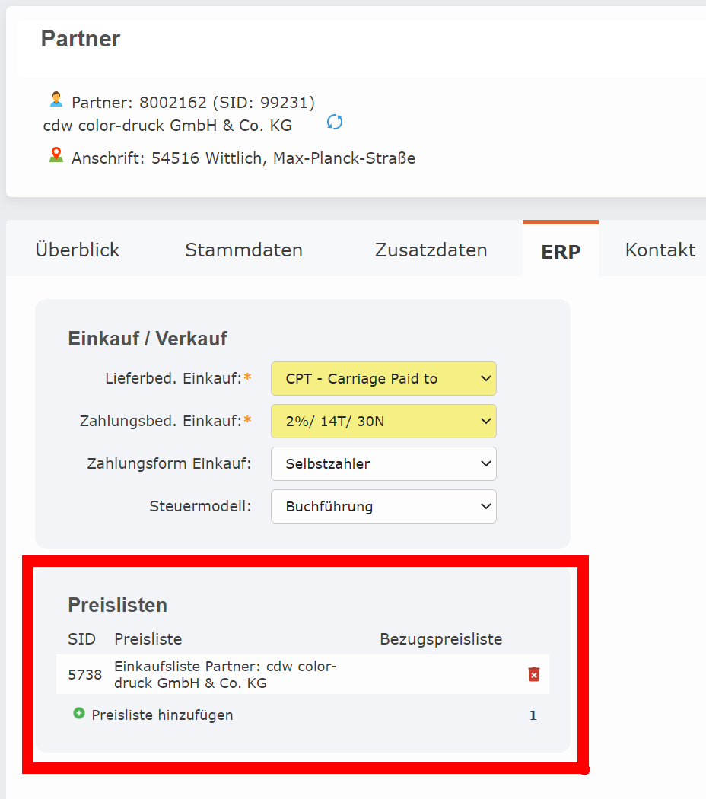The height and width of the screenshot is (799, 706).
Task: Click the Preisliste hinzufügen link
Action: pos(161,715)
